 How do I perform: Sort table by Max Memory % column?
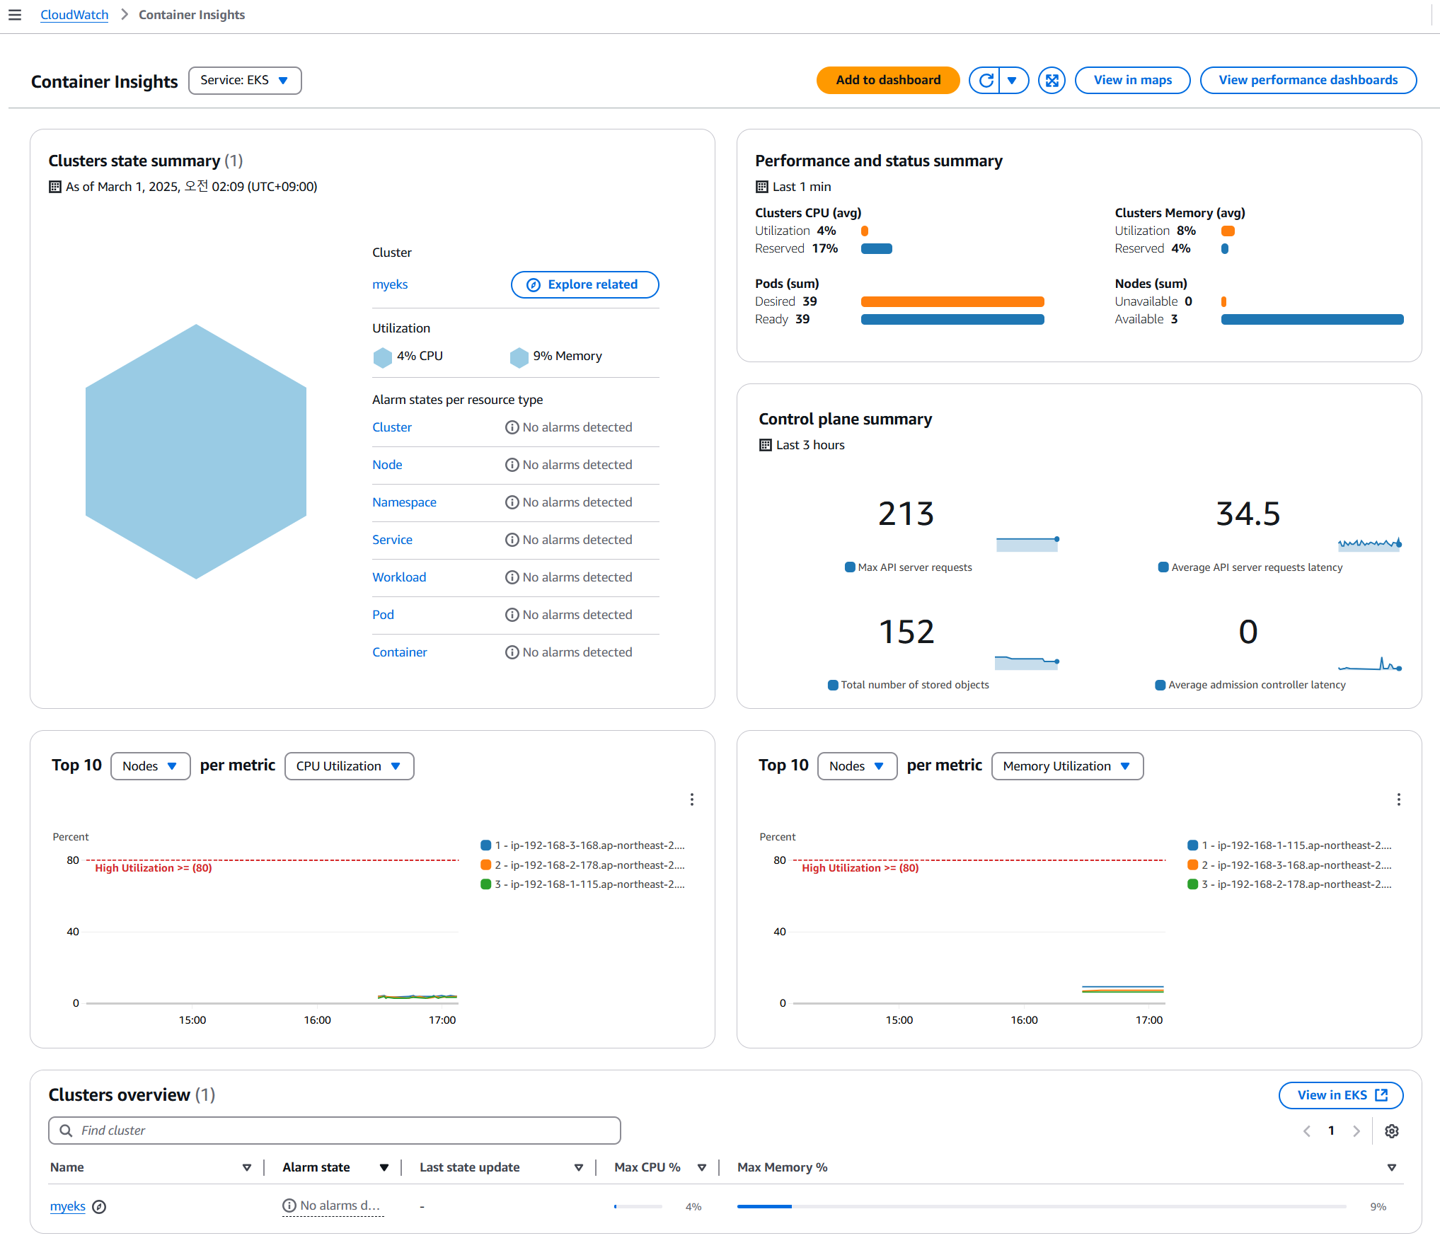[1392, 1167]
